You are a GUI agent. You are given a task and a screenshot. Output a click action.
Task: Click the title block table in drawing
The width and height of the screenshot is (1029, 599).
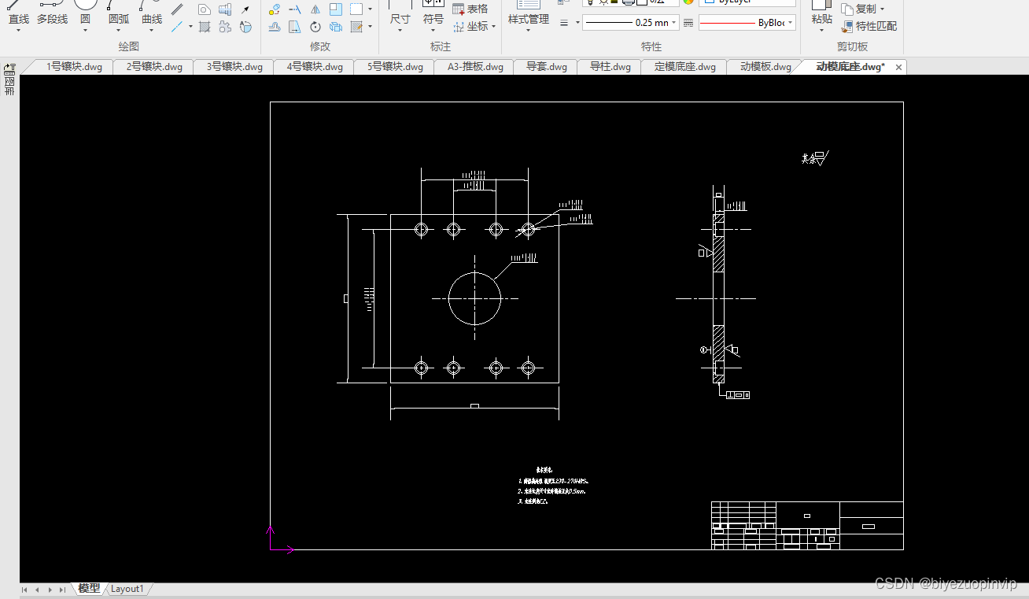(x=807, y=525)
